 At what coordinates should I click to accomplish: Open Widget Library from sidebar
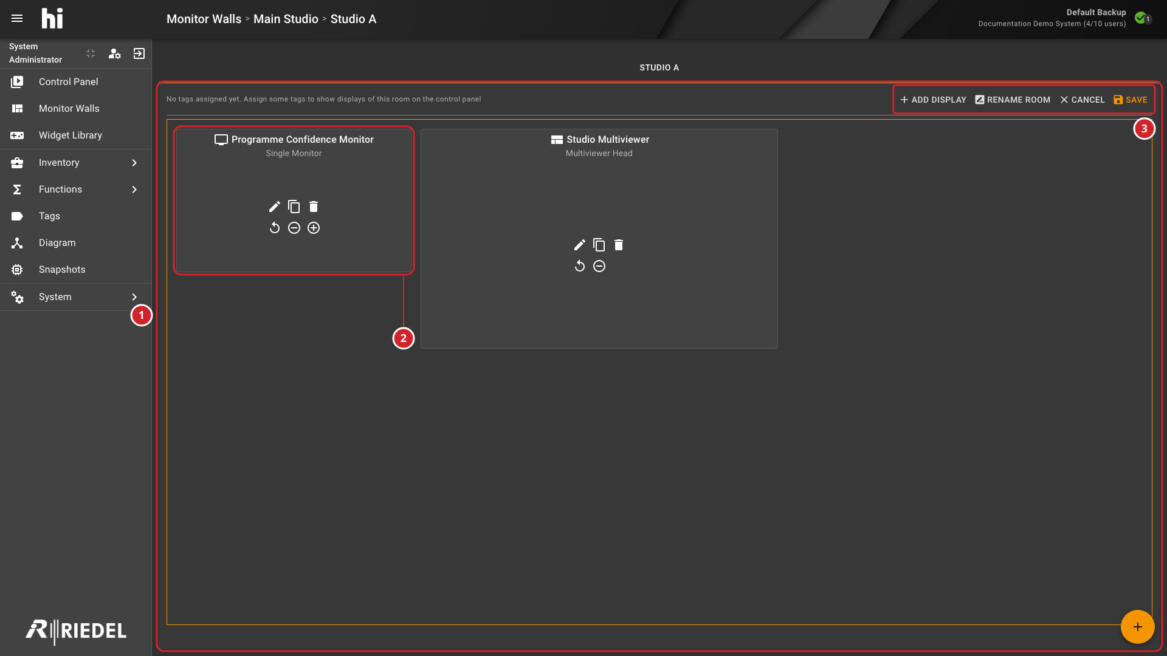click(75, 135)
